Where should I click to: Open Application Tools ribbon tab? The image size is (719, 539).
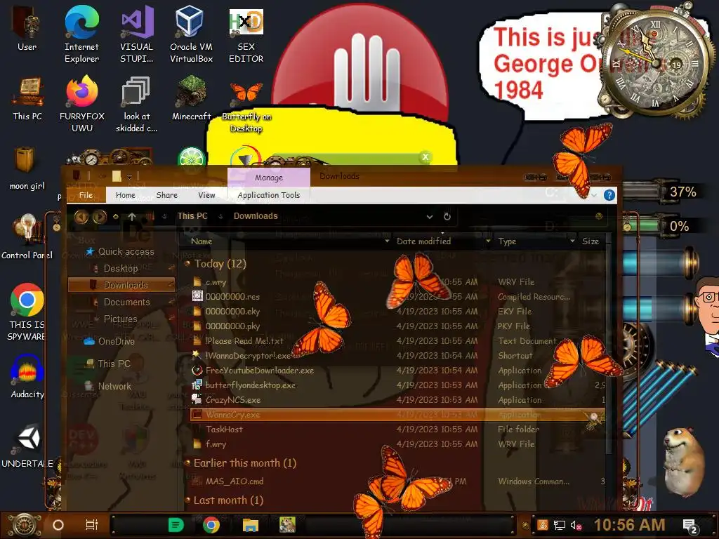pyautogui.click(x=269, y=195)
